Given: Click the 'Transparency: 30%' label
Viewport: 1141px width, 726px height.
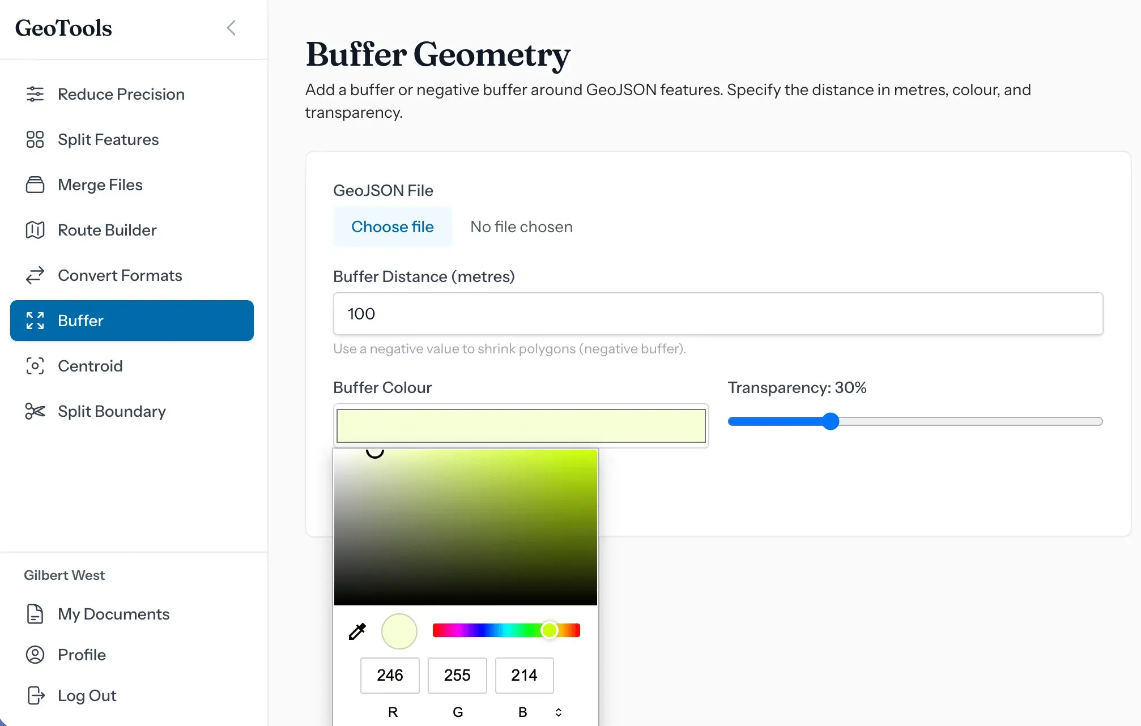Looking at the screenshot, I should click(x=797, y=387).
